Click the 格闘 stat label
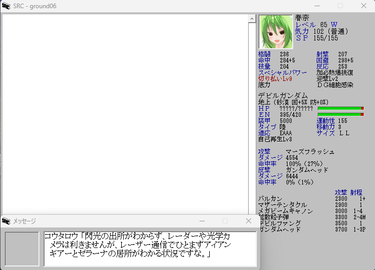This screenshot has height=270, width=375. [264, 54]
